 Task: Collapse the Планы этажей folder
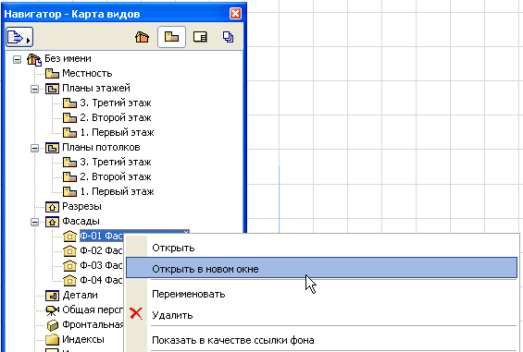(34, 89)
